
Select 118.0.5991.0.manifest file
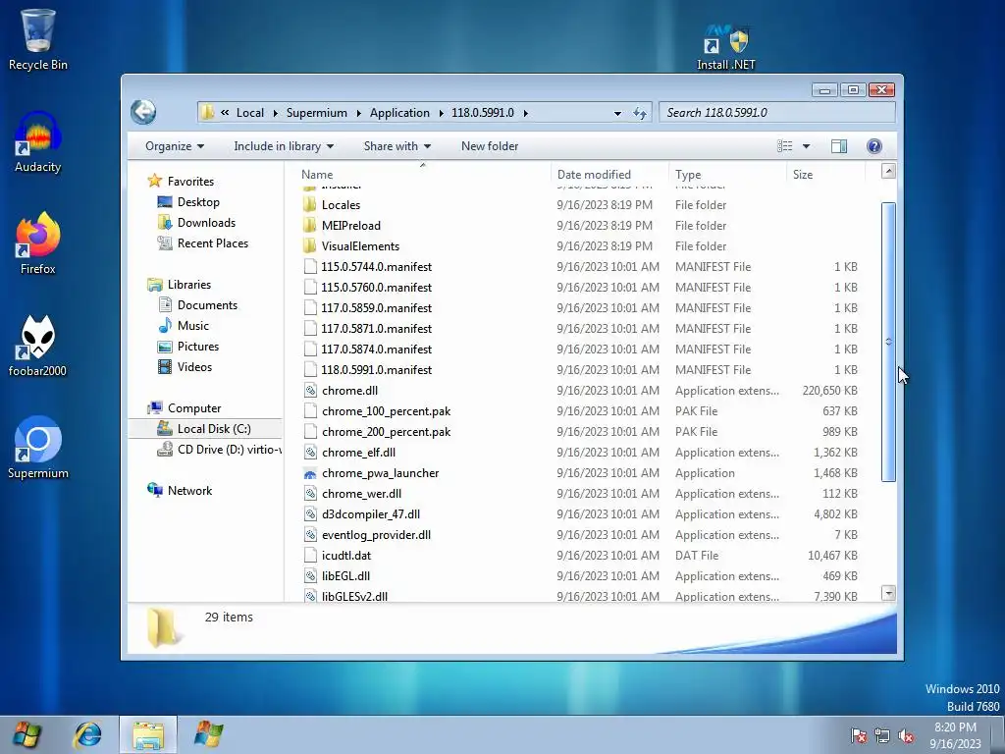coord(367,370)
